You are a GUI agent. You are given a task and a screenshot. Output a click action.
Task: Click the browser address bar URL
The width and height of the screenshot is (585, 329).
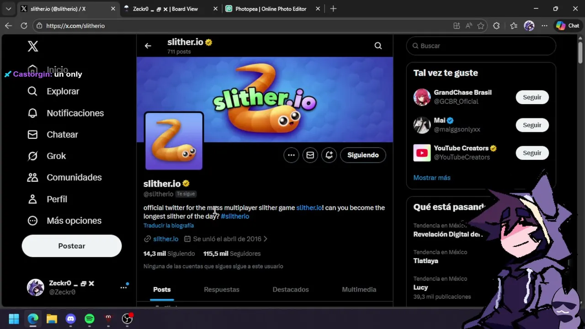coord(75,26)
